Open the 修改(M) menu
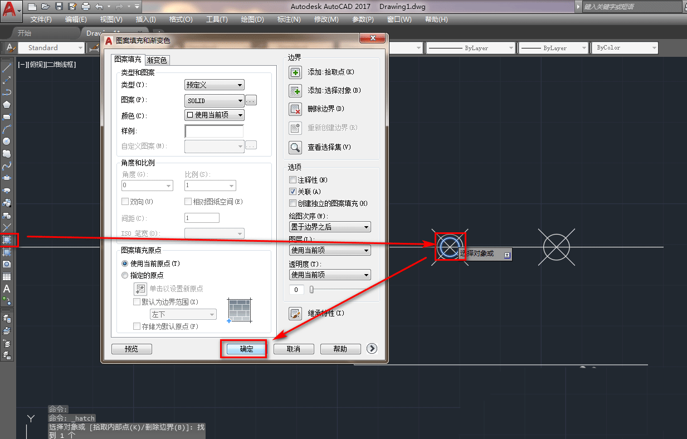 click(326, 19)
